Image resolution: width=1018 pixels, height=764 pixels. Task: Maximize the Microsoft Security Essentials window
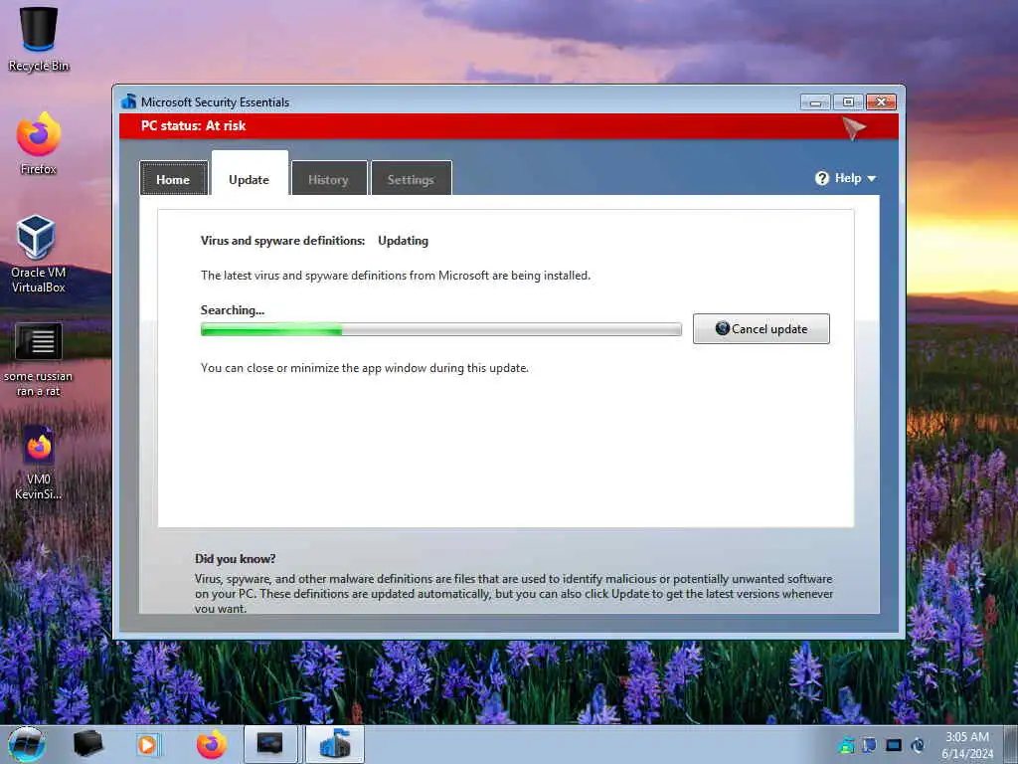tap(848, 102)
